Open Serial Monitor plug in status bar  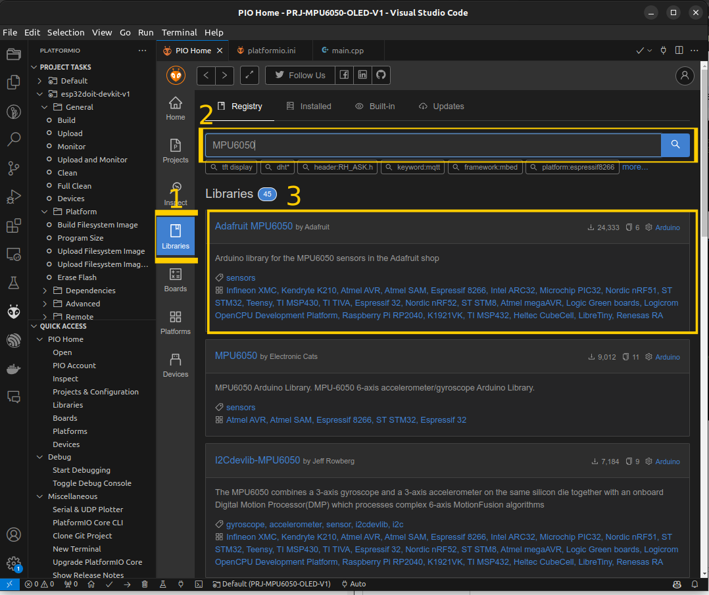coord(181,584)
